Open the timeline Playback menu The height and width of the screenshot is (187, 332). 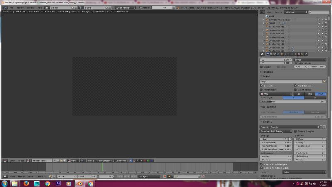pyautogui.click(x=42, y=176)
